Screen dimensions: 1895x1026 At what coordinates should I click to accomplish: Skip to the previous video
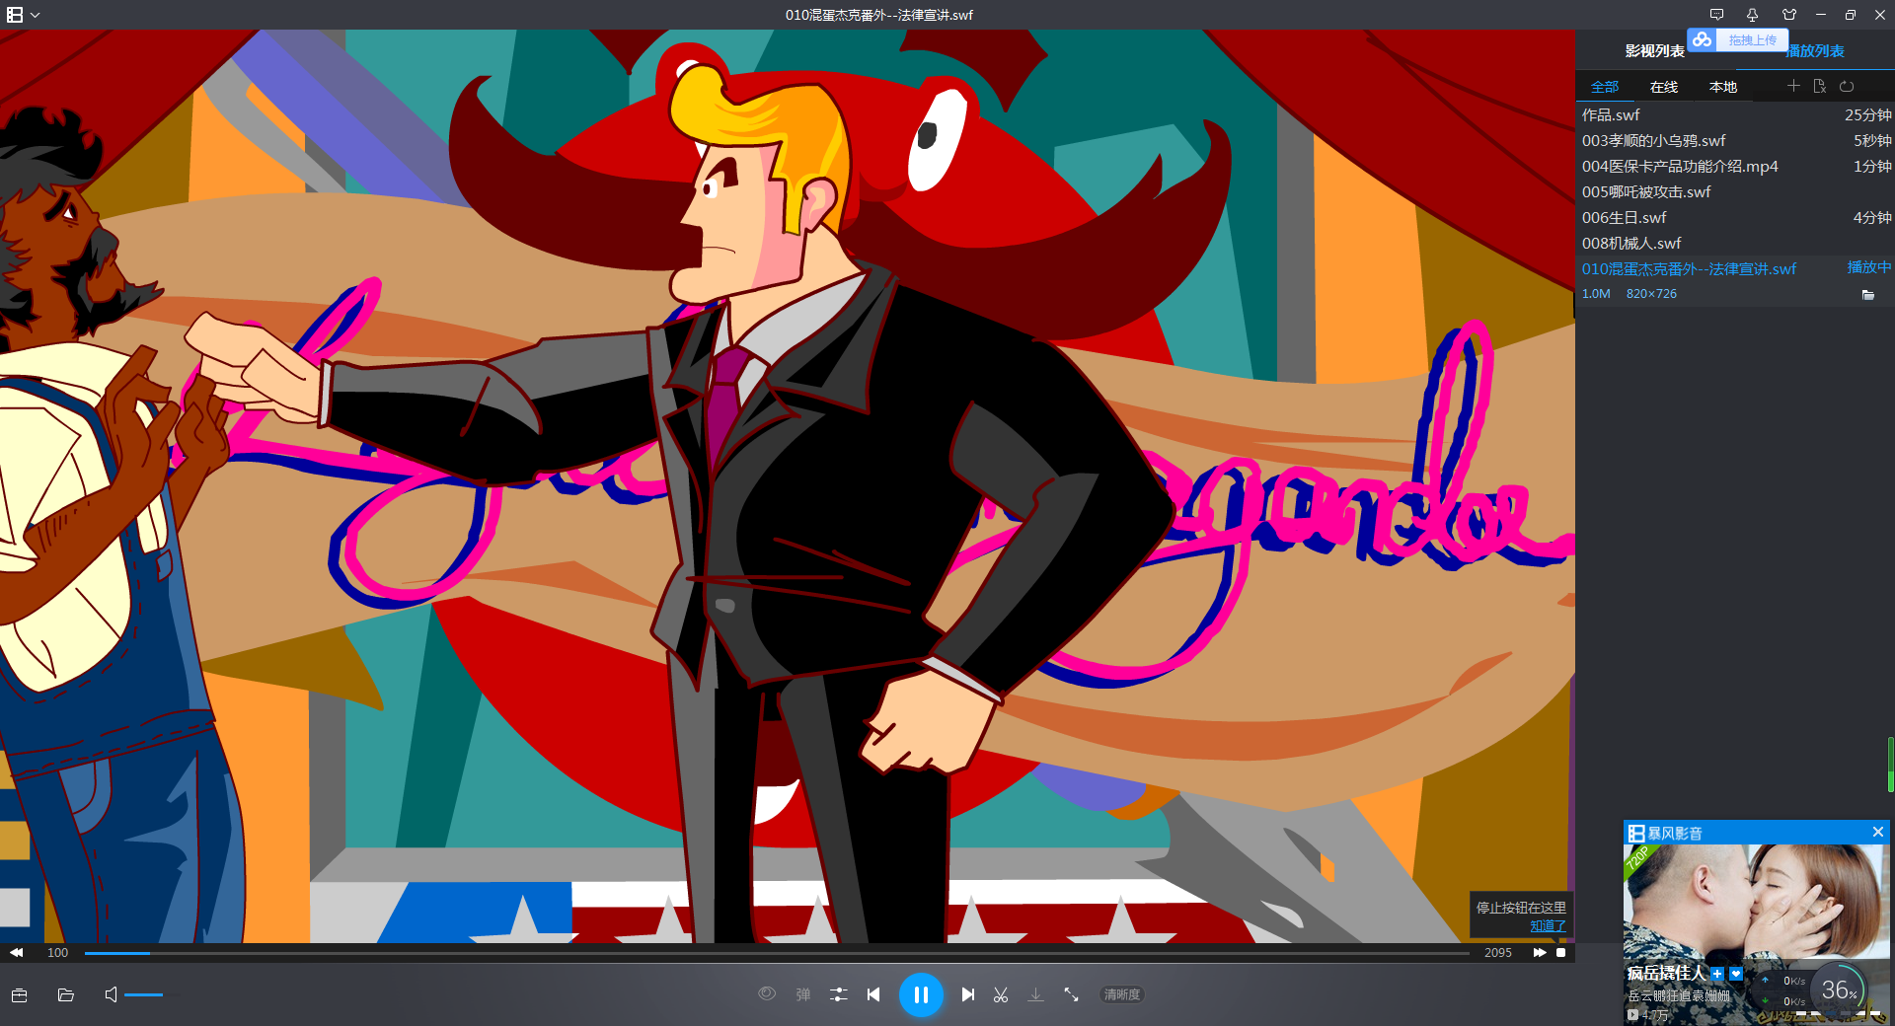873,994
